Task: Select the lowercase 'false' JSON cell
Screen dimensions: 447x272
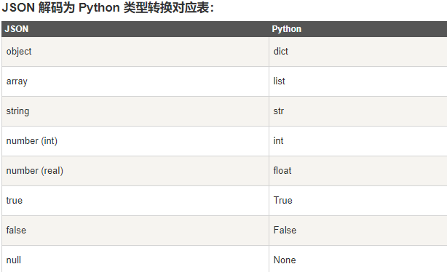Action: pyautogui.click(x=135, y=231)
